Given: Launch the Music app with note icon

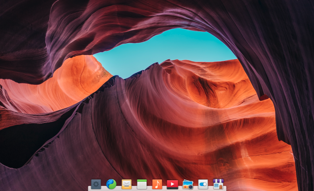Looking at the screenshot, I should (x=157, y=184).
